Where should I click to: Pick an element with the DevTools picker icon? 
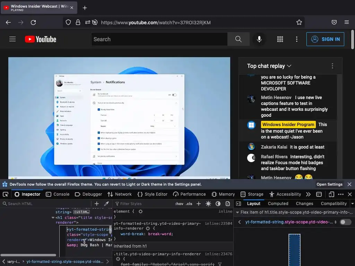(6, 194)
